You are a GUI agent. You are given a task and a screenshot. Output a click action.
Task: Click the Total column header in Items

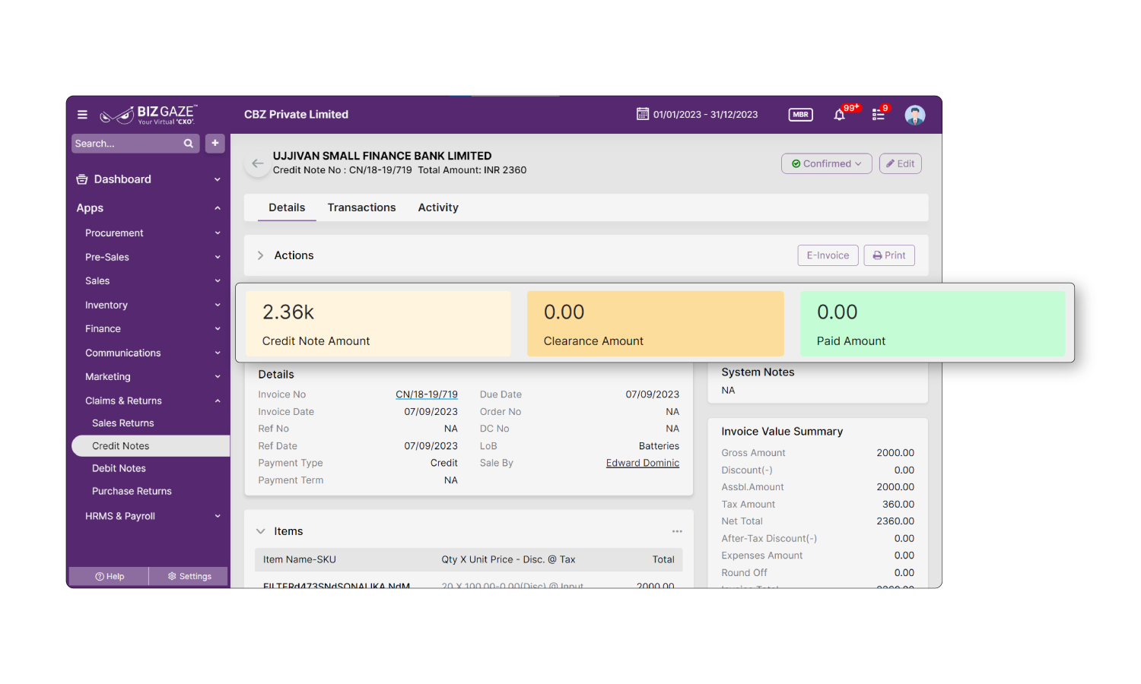pos(663,559)
